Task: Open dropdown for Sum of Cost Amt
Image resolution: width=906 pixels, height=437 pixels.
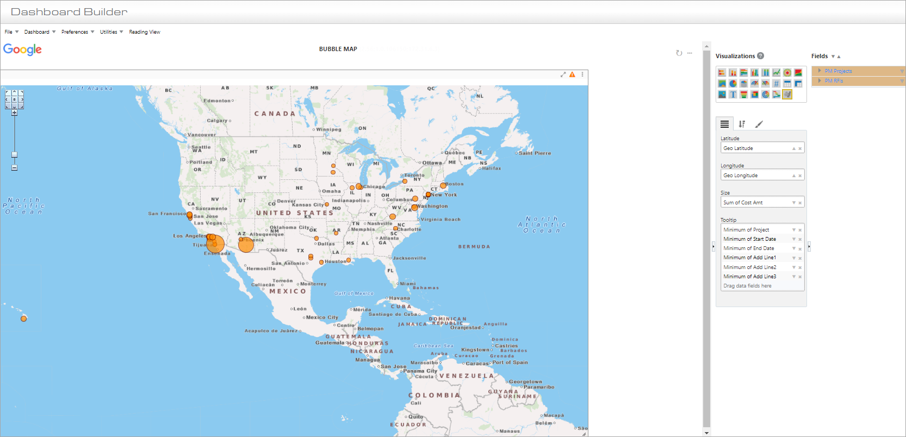Action: pos(794,203)
